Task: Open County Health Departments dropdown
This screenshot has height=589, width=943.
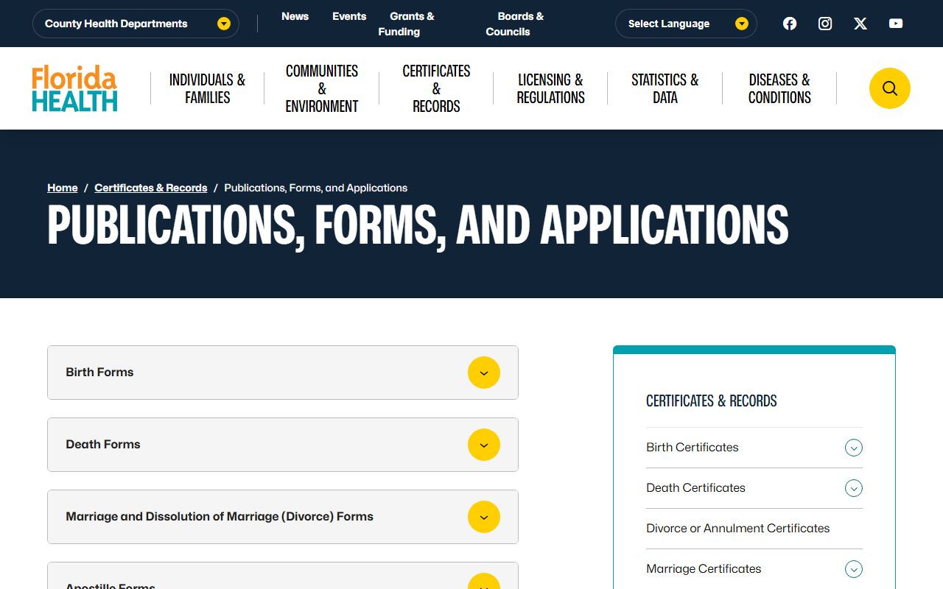Action: (136, 24)
